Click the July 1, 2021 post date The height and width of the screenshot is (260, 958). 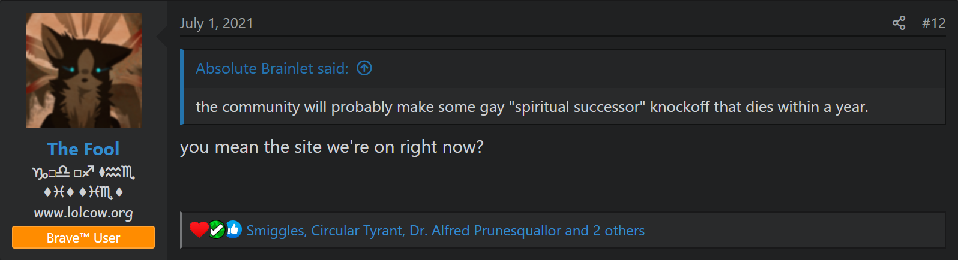[x=217, y=23]
